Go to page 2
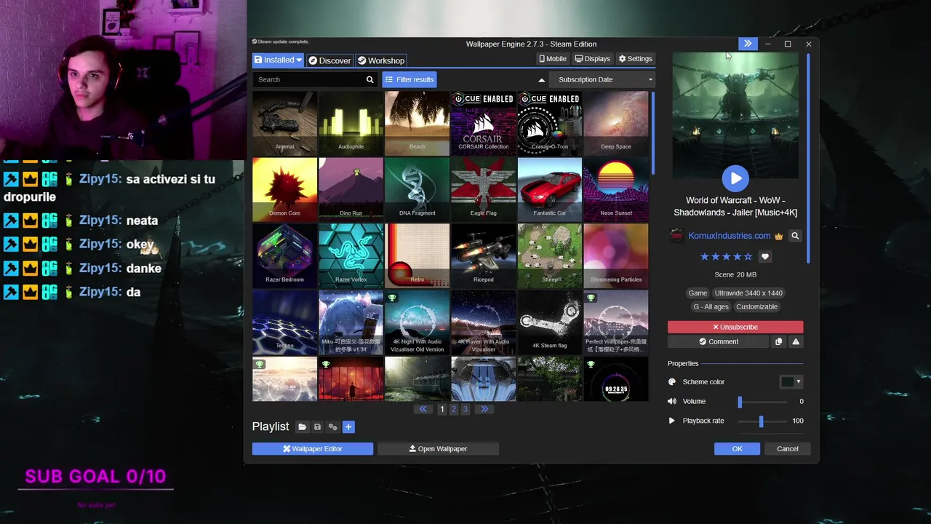The height and width of the screenshot is (524, 931). pos(453,409)
